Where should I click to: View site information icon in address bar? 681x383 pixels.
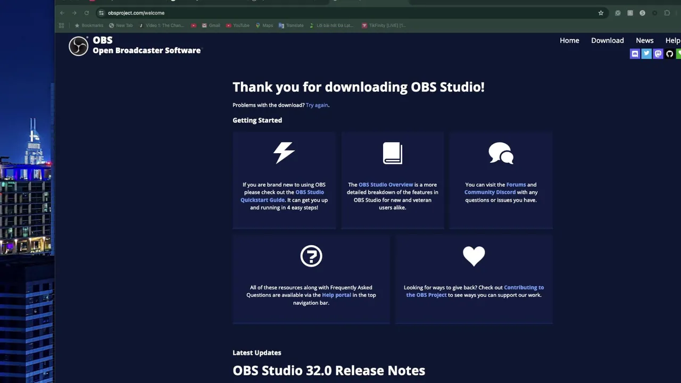[x=101, y=13]
